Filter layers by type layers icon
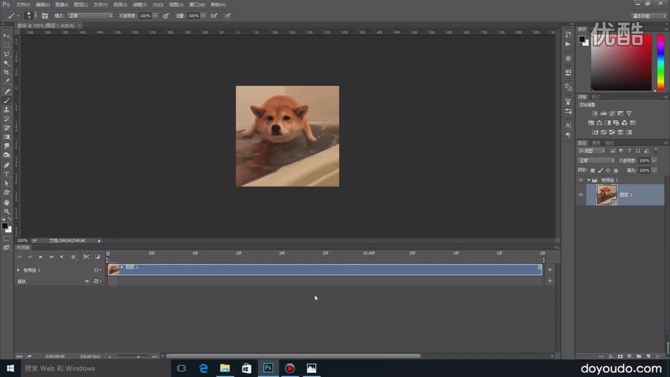670x377 pixels. click(629, 151)
